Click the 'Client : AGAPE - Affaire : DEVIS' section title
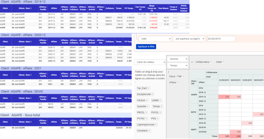 (x=22, y=91)
